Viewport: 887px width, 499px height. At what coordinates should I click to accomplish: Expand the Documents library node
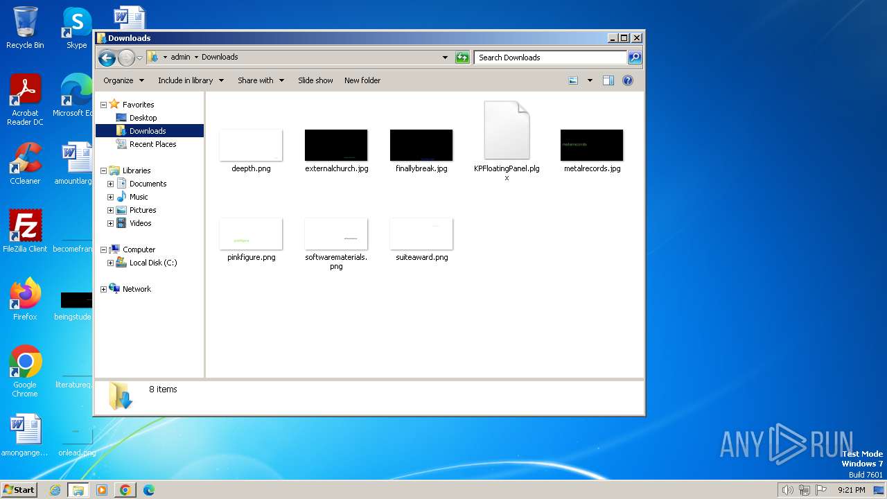pos(110,184)
